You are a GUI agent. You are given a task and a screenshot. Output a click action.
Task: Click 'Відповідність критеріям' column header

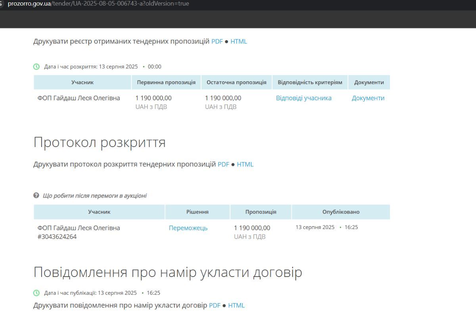310,82
